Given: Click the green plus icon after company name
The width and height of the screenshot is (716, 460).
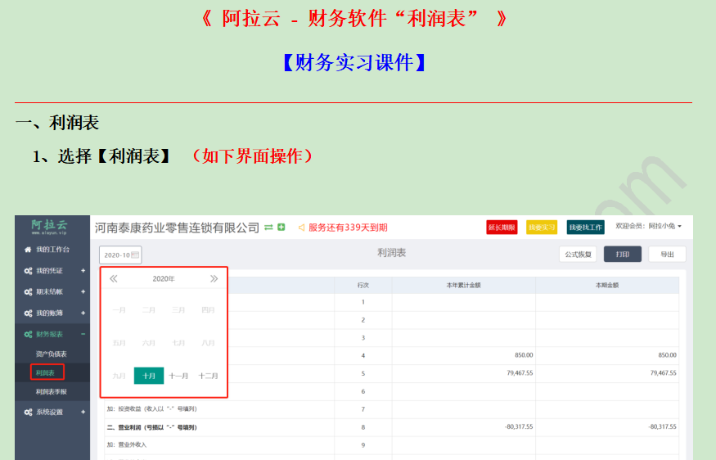Looking at the screenshot, I should [x=281, y=227].
